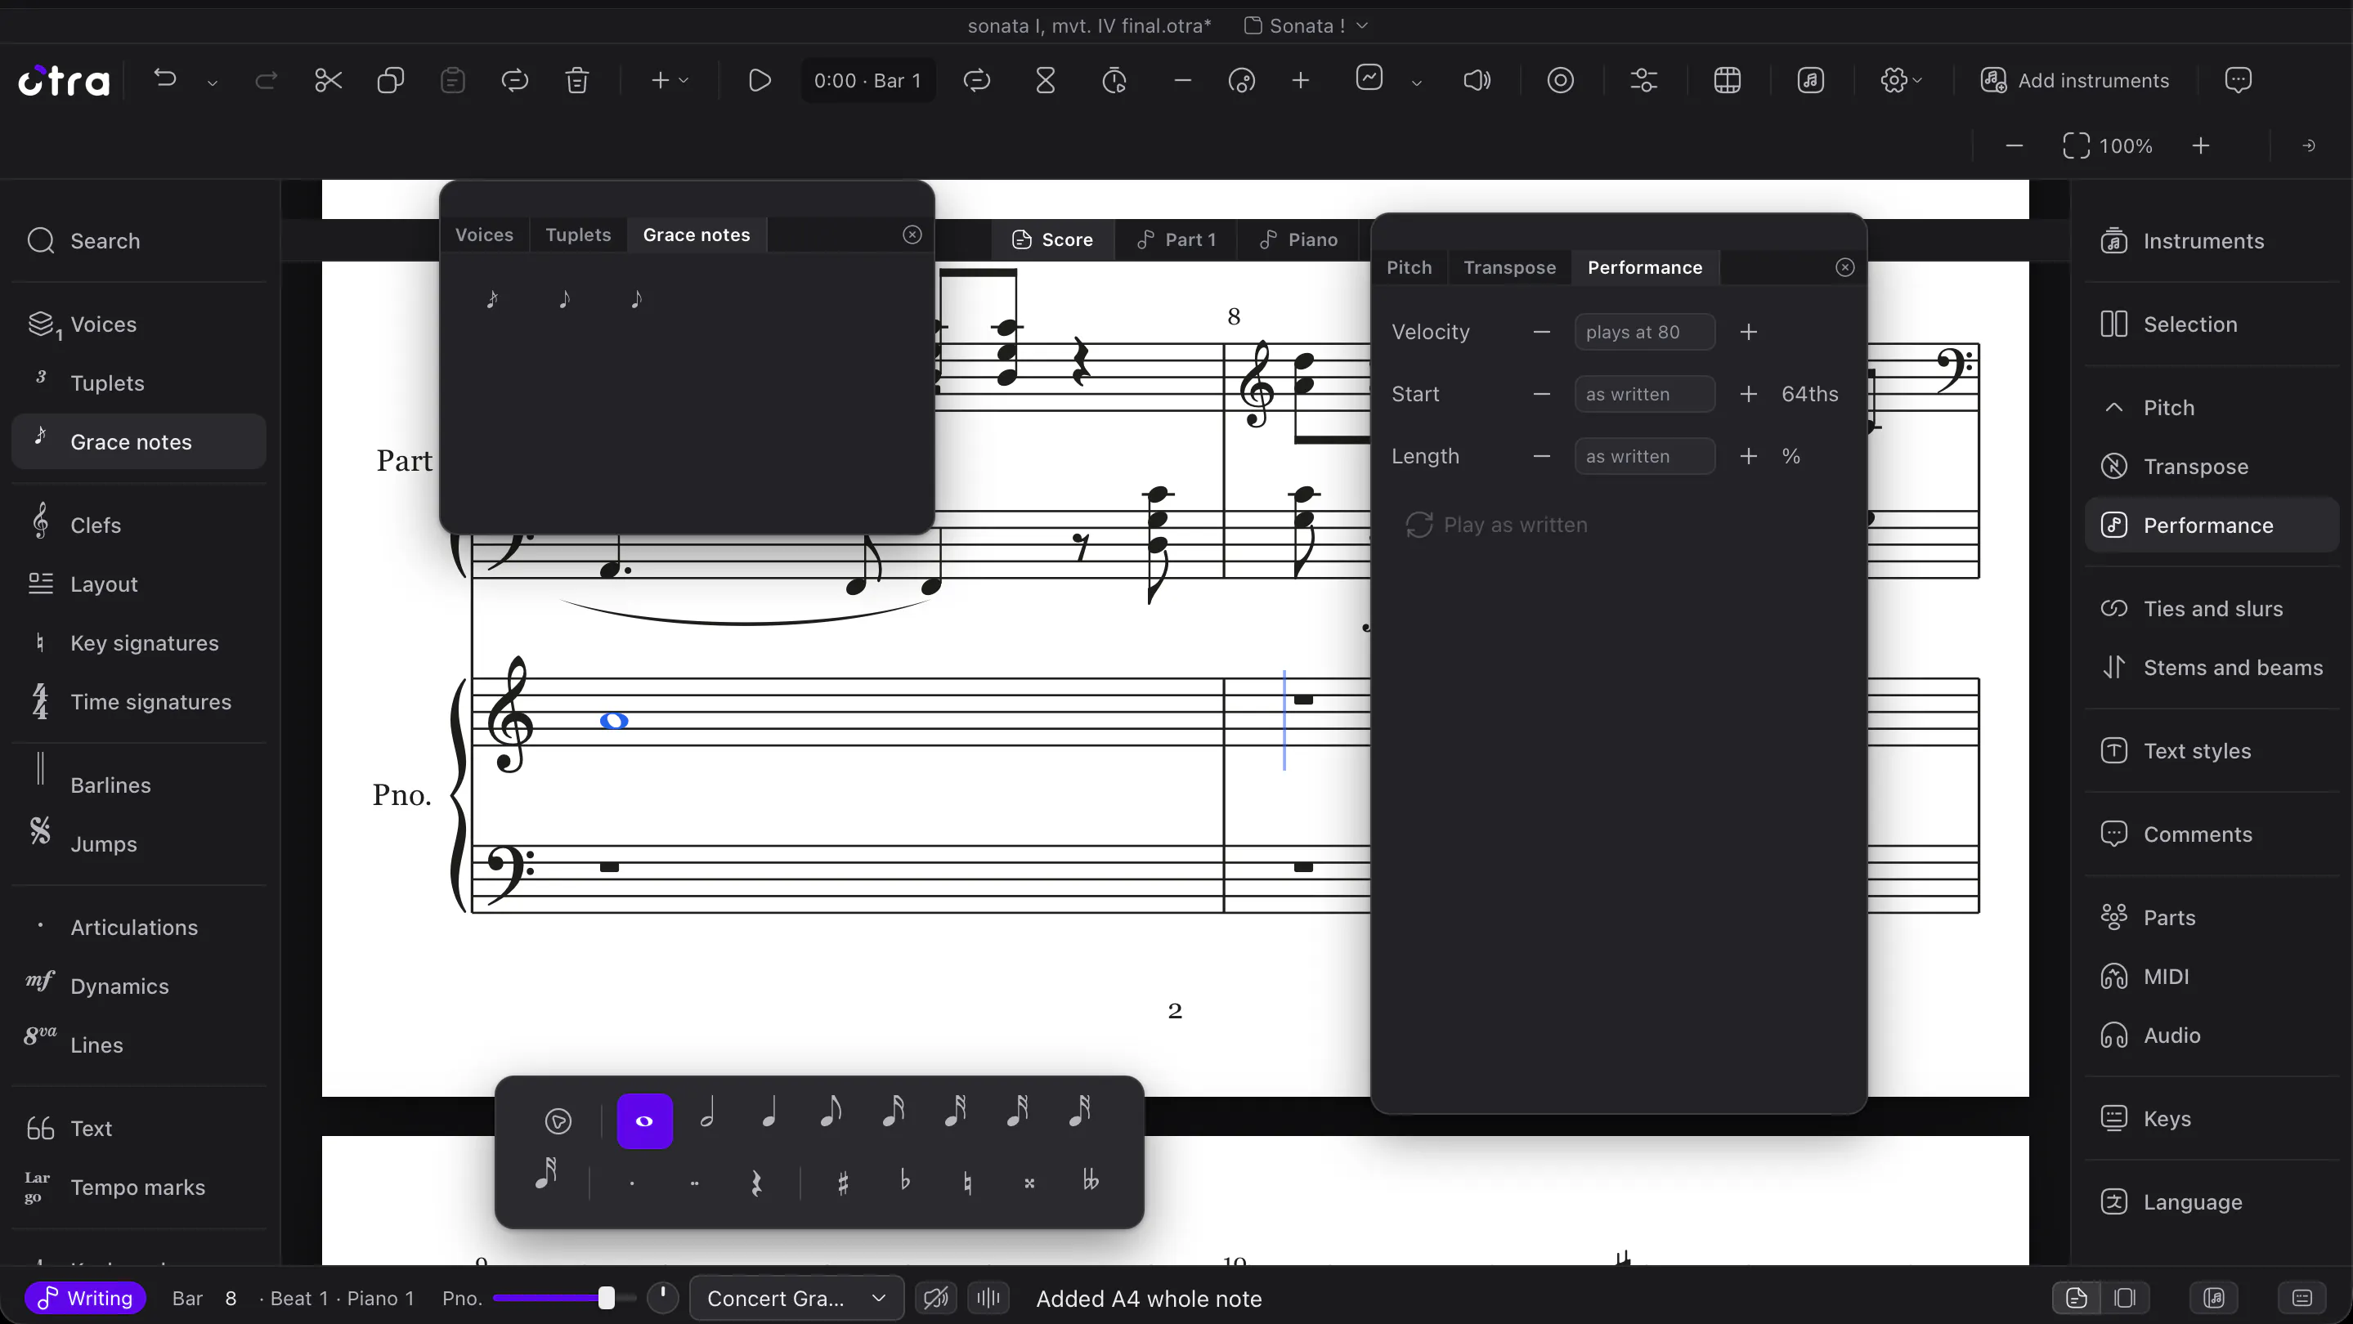Click the undo arrow in the toolbar
This screenshot has width=2353, height=1324.
[165, 79]
